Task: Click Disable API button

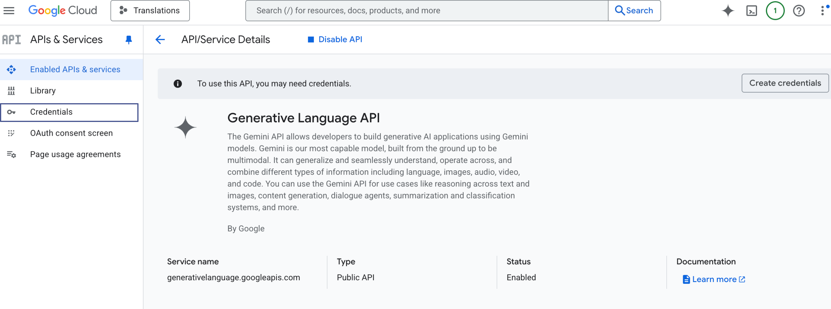Action: (x=335, y=40)
